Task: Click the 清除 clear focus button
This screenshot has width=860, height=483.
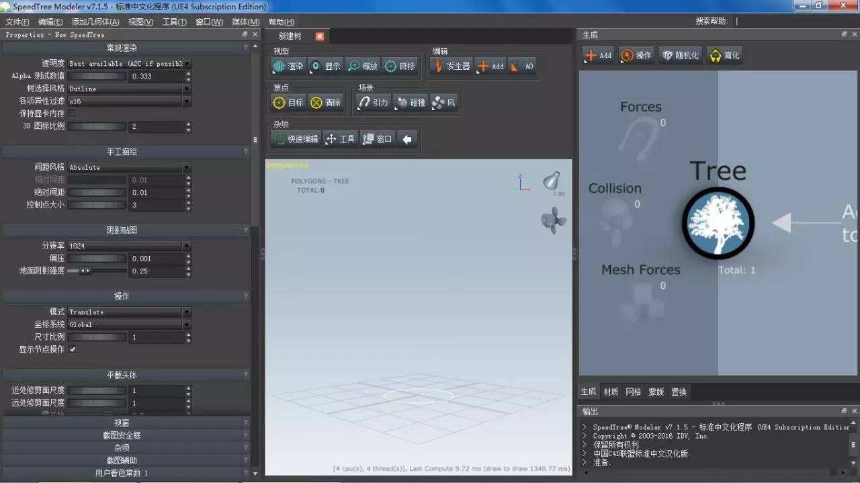Action: click(x=326, y=103)
